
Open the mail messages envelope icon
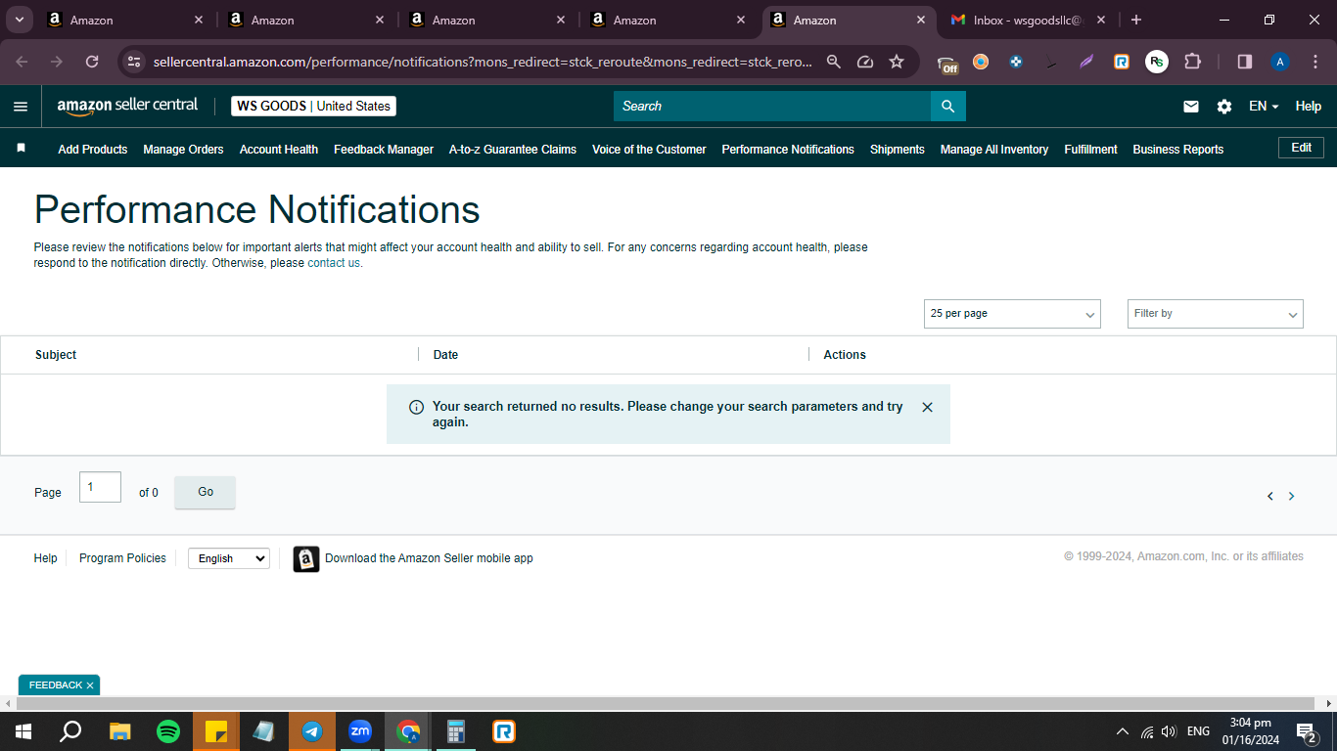click(1191, 107)
